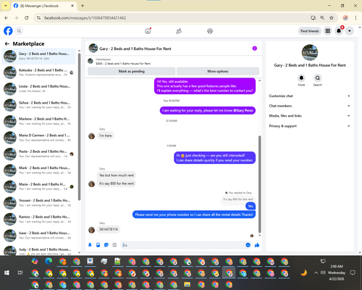Select Gary's conversation in the list
The width and height of the screenshot is (362, 290).
38,56
